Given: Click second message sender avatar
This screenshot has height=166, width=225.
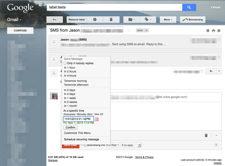Looking at the screenshot, I should tap(54, 59).
